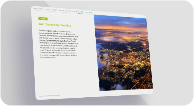Click the blue underline beneath Phase 5
Image resolution: width=194 pixels, height=106 pixels.
[x=81, y=13]
